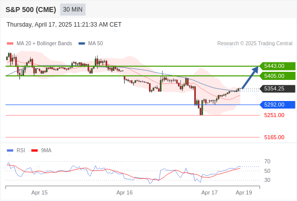
Task: Toggle the RSI legend label
Action: coord(21,151)
